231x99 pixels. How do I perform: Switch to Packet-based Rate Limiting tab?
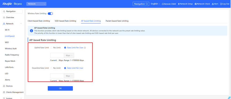pos(117,21)
